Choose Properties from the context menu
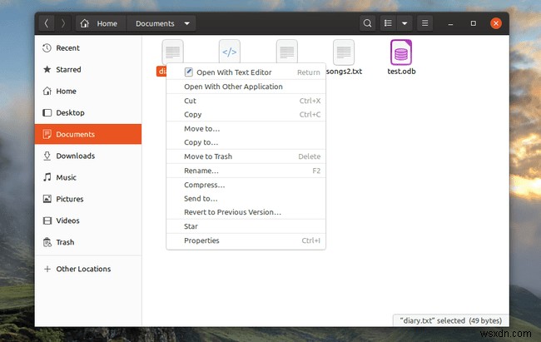This screenshot has width=541, height=342. (x=201, y=240)
